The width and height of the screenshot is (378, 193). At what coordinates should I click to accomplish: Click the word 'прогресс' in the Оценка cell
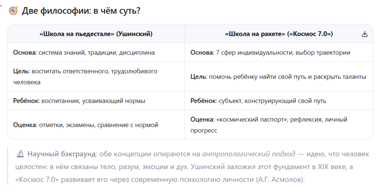pyautogui.click(x=204, y=130)
